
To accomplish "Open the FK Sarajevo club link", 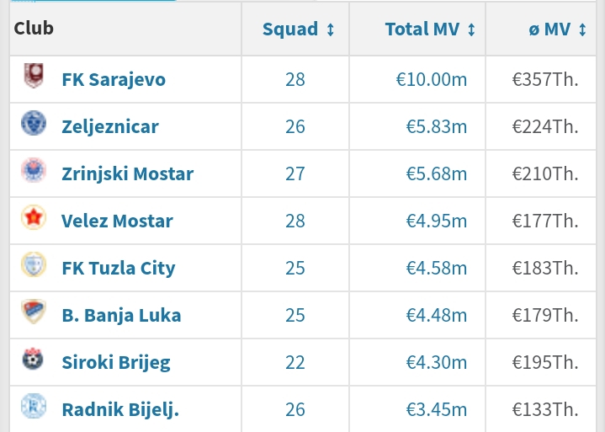I will [114, 79].
